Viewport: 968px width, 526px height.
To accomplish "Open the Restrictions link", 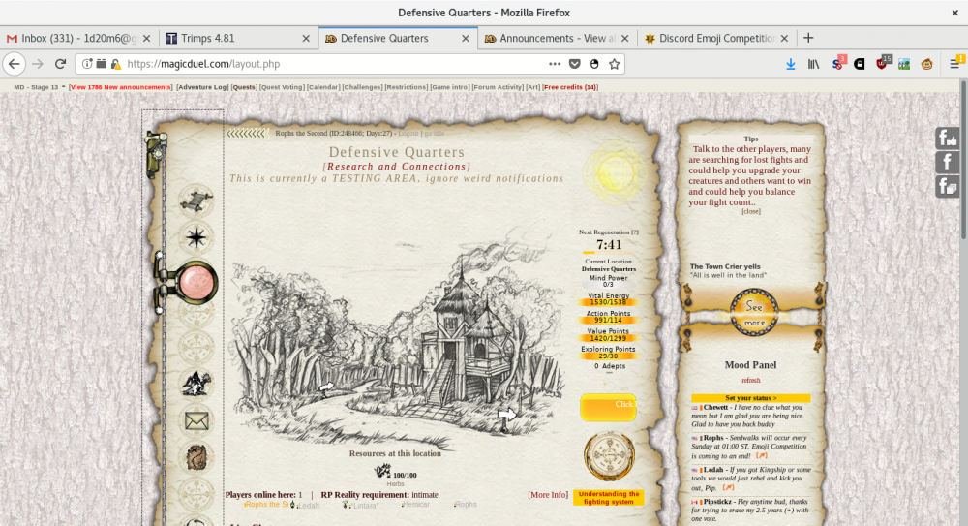I will tap(407, 87).
